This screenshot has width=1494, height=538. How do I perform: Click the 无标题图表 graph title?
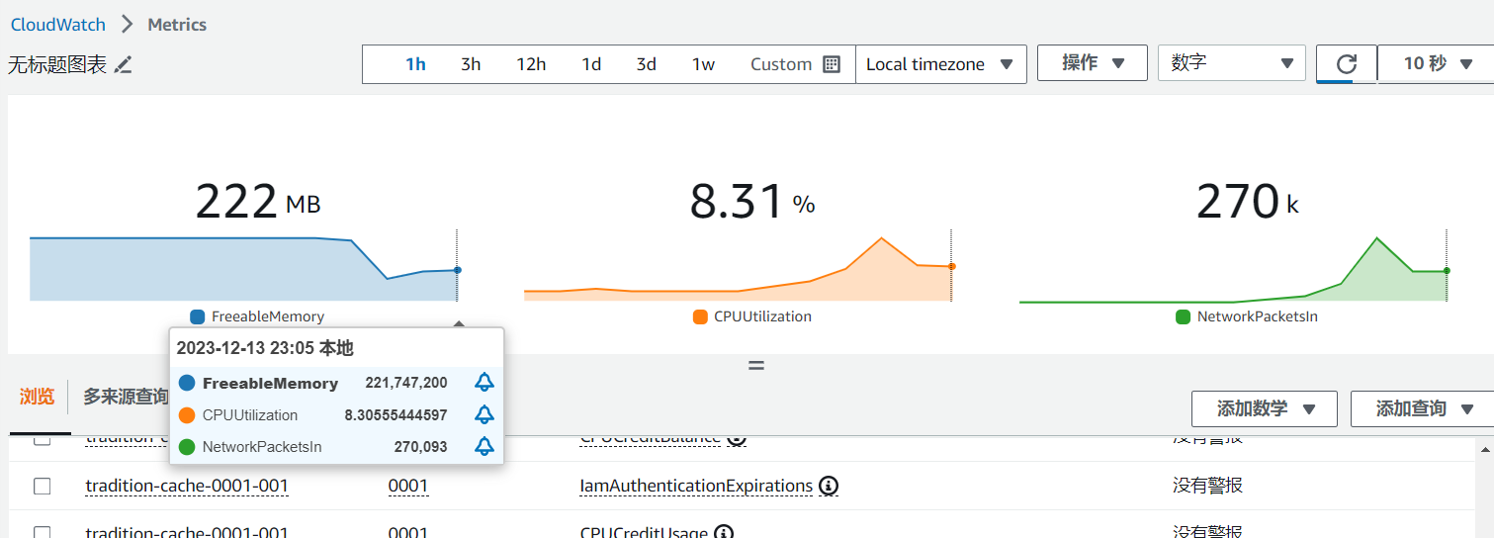[57, 65]
